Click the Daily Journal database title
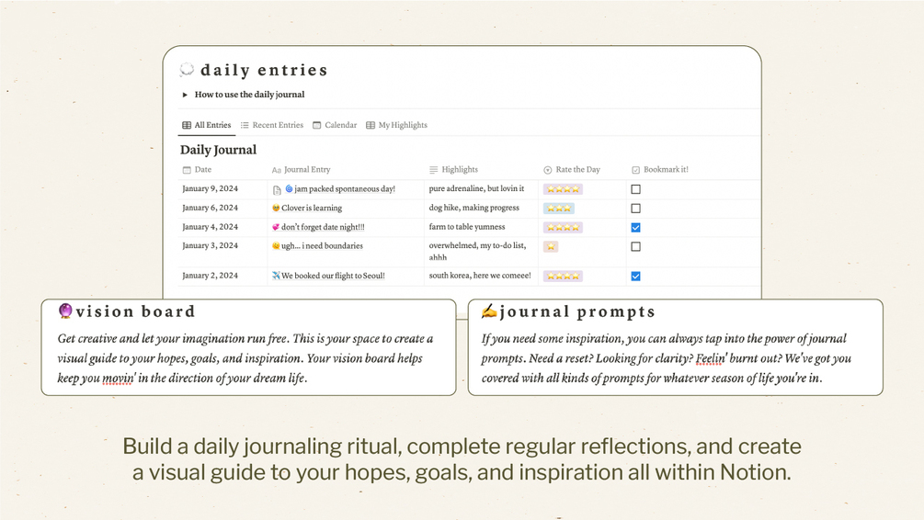 pos(219,150)
